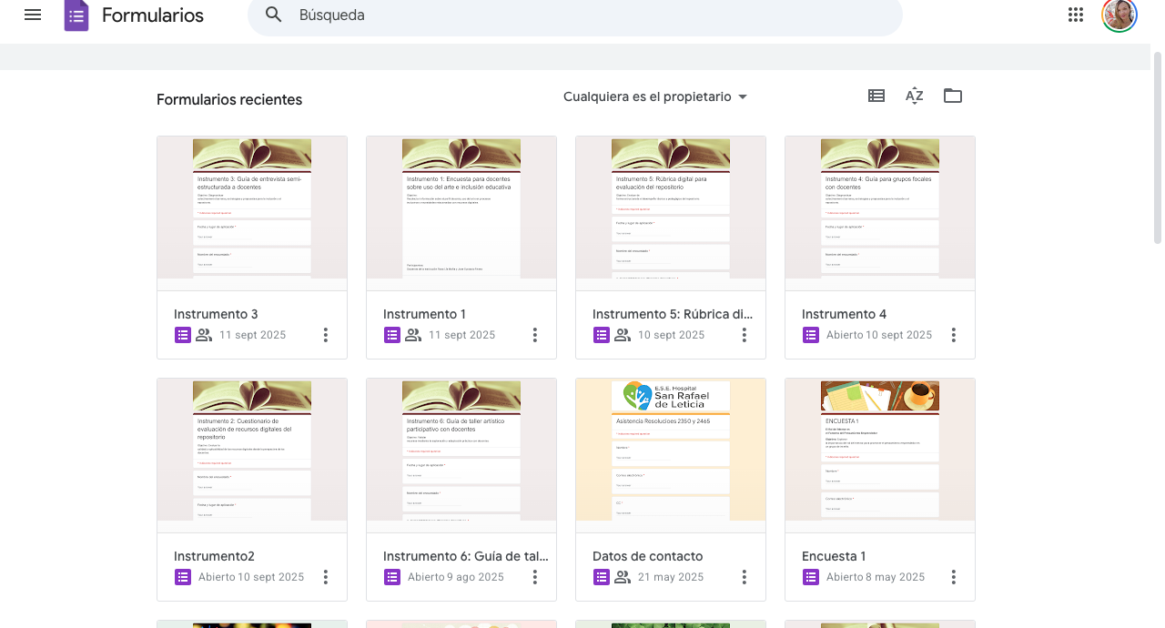
Task: Open the main hamburger menu
Action: click(33, 15)
